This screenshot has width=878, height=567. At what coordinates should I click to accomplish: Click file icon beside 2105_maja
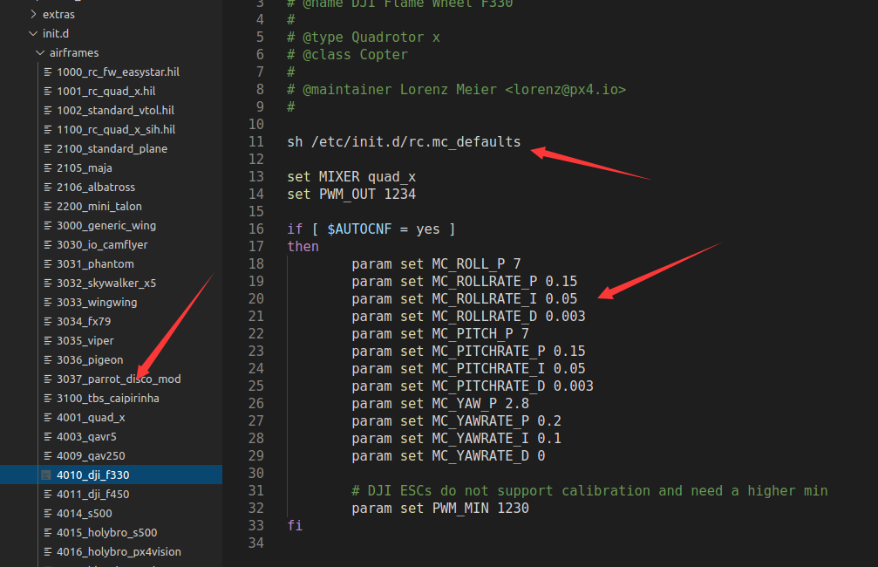48,168
